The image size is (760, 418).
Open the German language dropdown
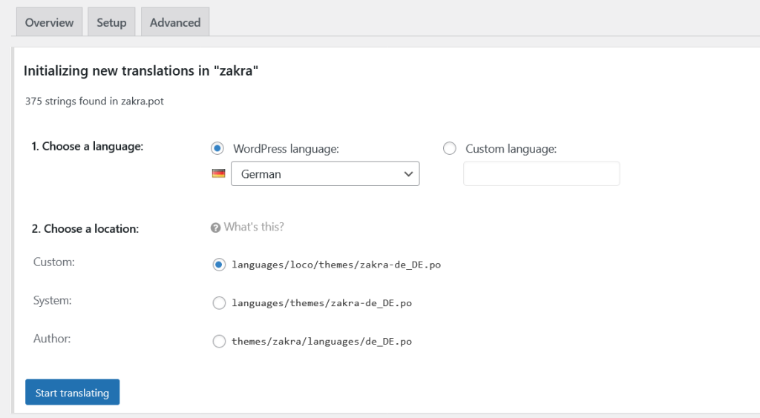pyautogui.click(x=325, y=173)
